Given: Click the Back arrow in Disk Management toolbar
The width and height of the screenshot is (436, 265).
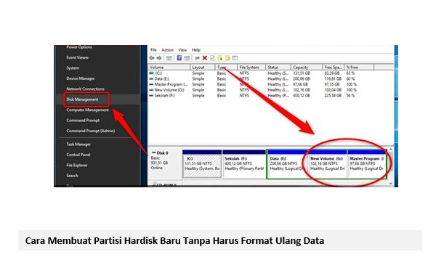Looking at the screenshot, I should 152,58.
